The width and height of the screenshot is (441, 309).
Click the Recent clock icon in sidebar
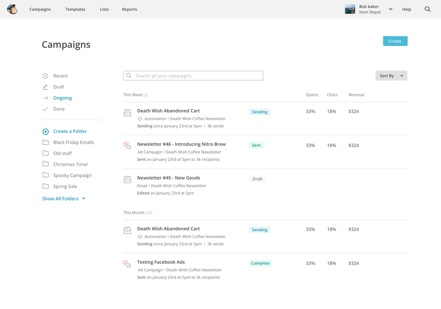[x=45, y=76]
